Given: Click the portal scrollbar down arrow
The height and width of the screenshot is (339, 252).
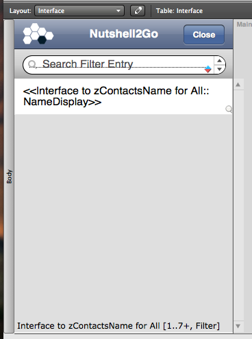Looking at the screenshot, I should pyautogui.click(x=238, y=326).
